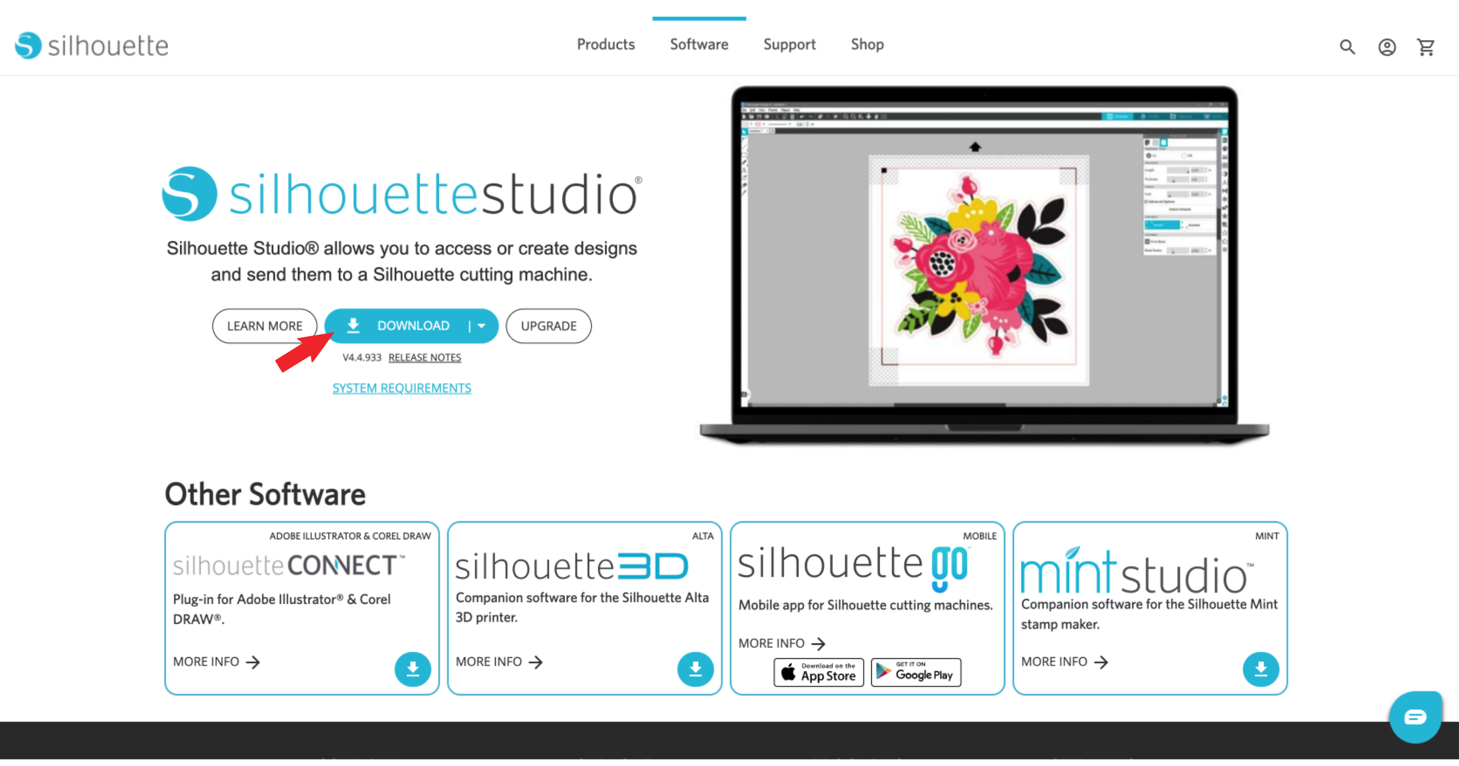Click the Mint Studio download icon
The width and height of the screenshot is (1459, 766).
[1262, 667]
